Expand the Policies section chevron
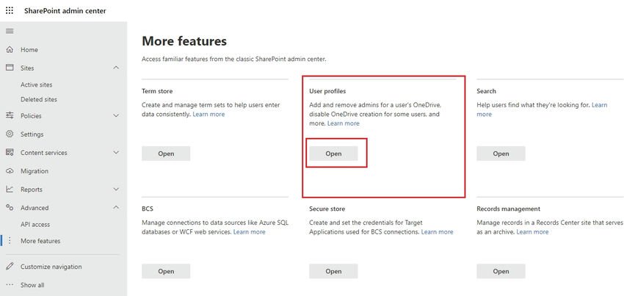The height and width of the screenshot is (296, 624). [116, 116]
